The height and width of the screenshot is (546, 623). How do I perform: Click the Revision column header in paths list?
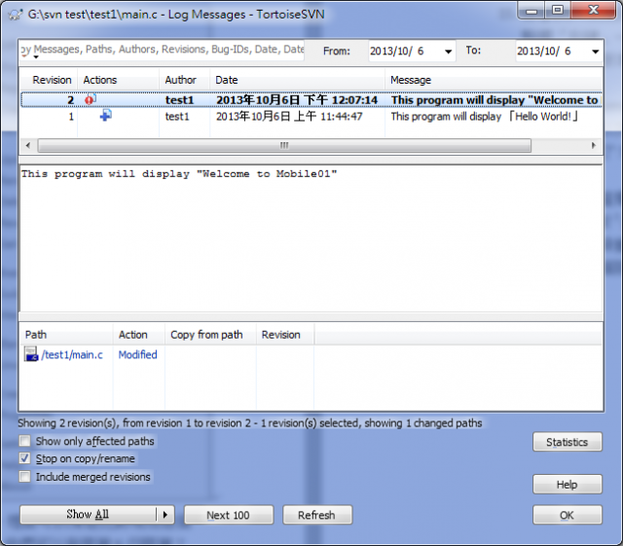coord(285,335)
